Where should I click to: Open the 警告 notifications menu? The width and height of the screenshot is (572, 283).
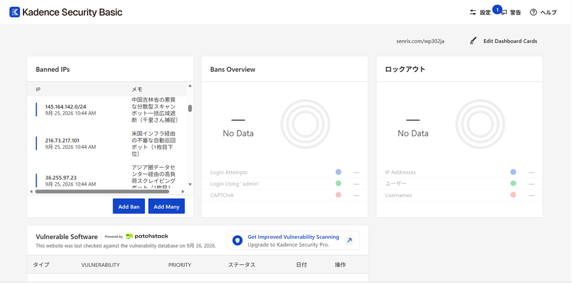tap(511, 13)
